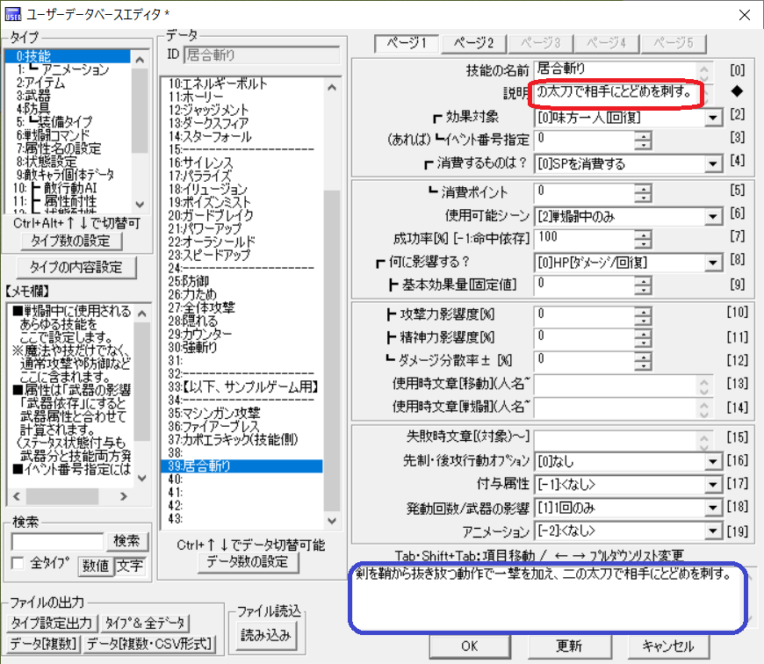Click the black diamond icon beside 説明

pyautogui.click(x=737, y=91)
